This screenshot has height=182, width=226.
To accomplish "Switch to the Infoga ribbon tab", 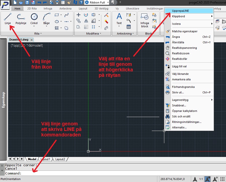I will 48,9.
